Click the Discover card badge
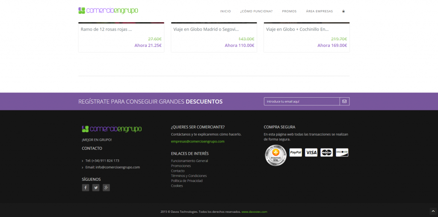This screenshot has width=438, height=217. coord(342,153)
